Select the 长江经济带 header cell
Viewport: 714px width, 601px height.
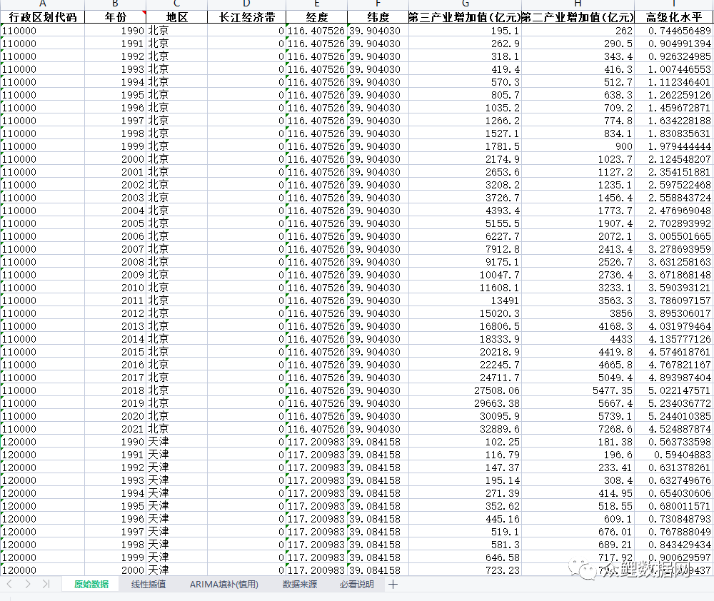[246, 17]
